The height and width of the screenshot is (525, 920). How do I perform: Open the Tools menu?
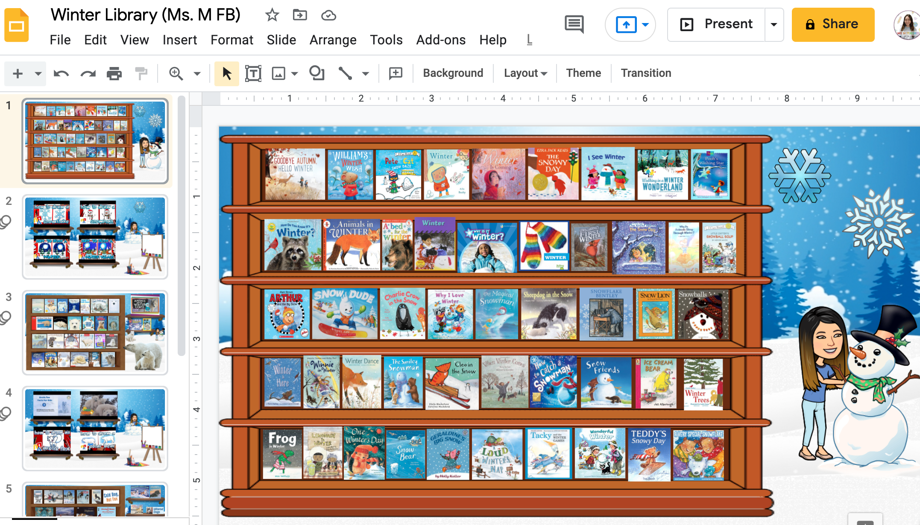[386, 40]
